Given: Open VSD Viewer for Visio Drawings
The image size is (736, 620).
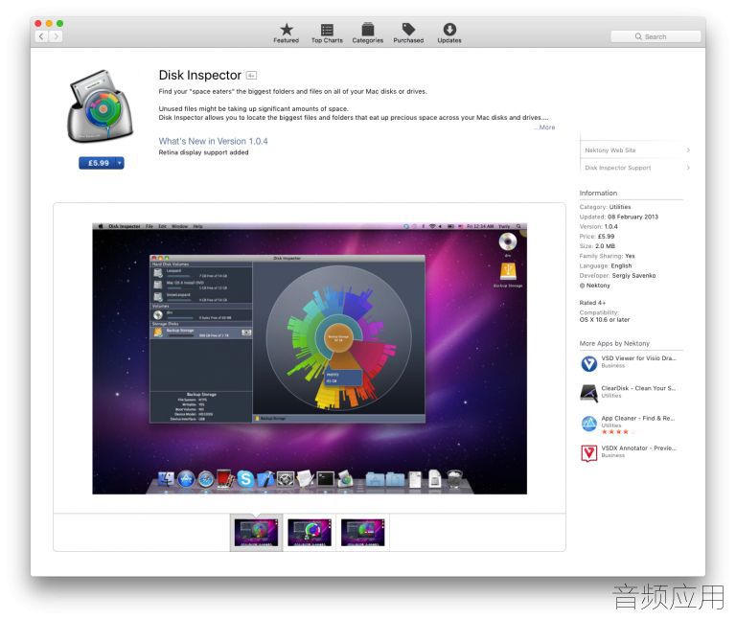Looking at the screenshot, I should (638, 358).
